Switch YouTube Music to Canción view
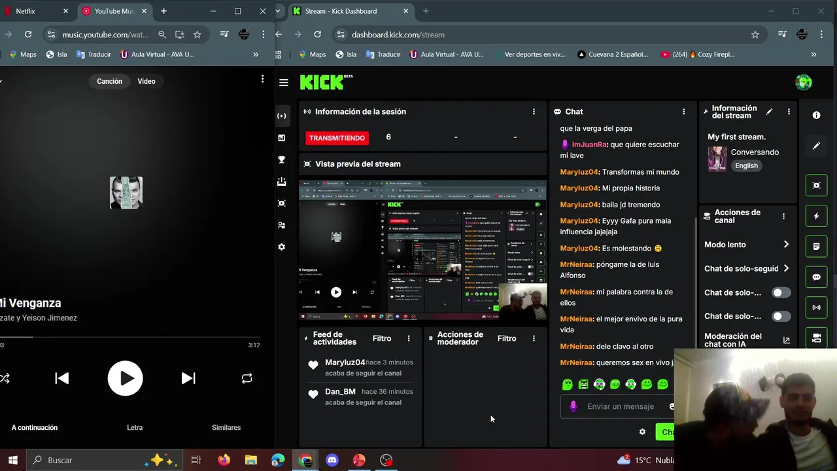837x471 pixels. click(109, 81)
